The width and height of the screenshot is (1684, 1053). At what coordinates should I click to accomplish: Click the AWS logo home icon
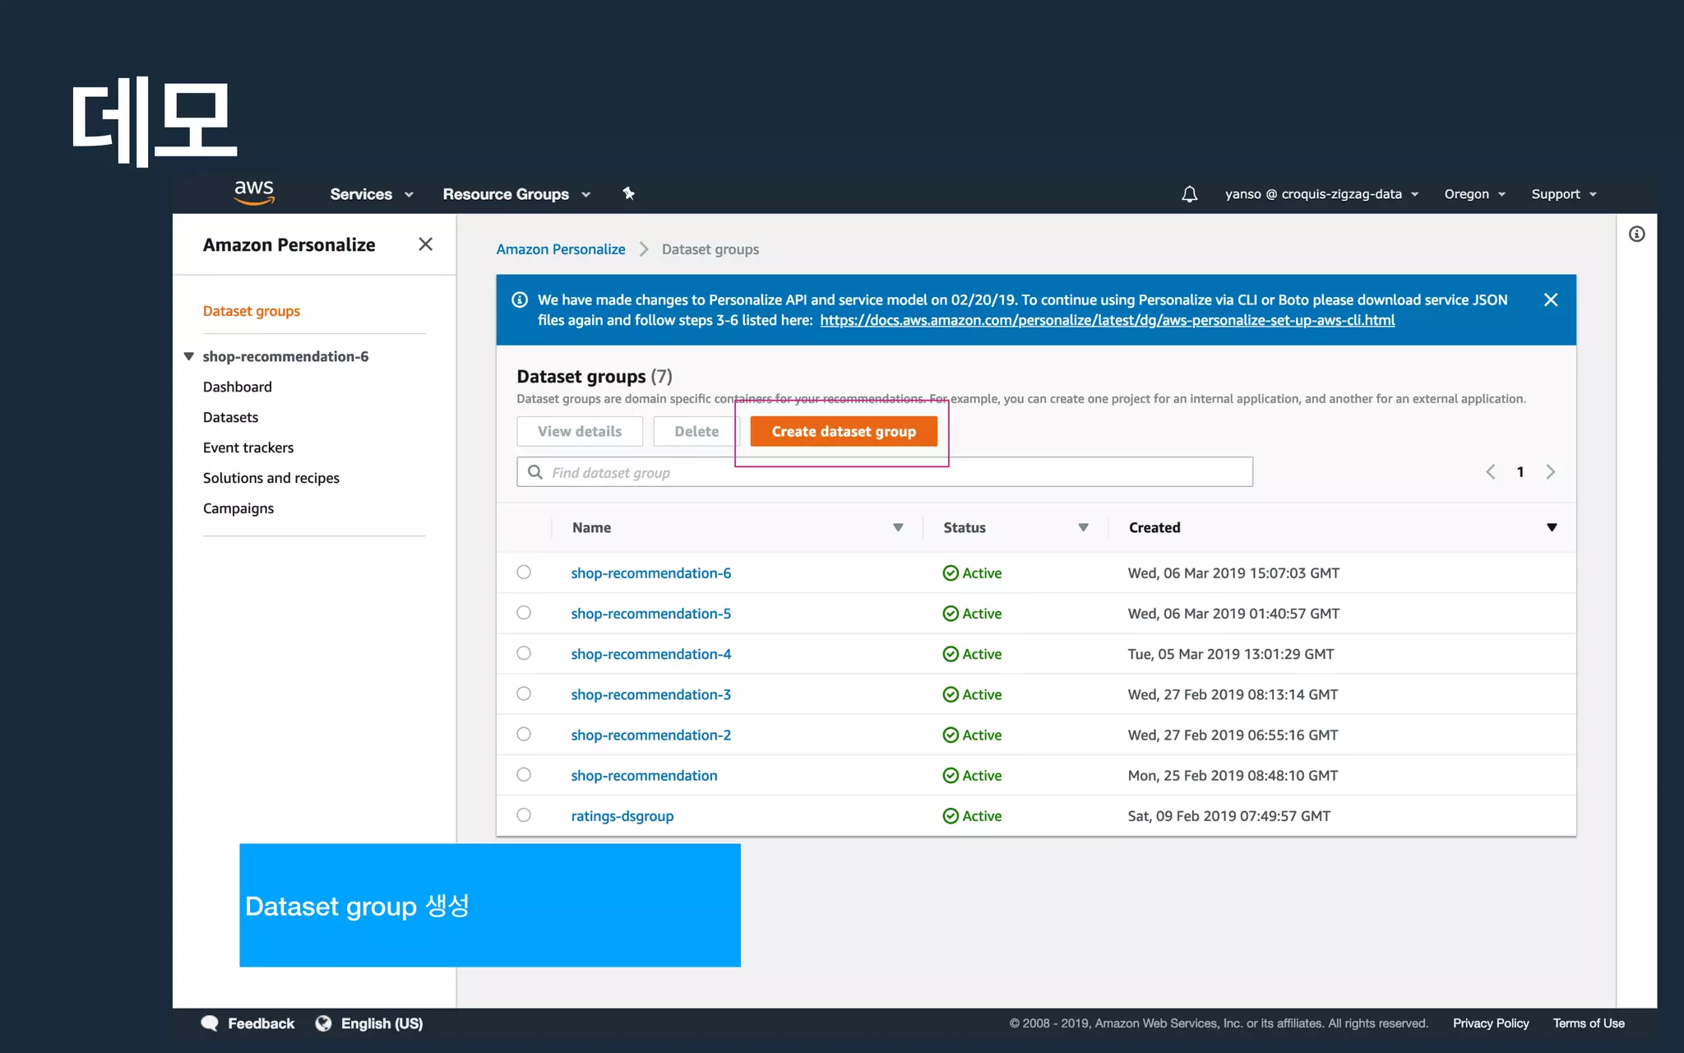(x=254, y=192)
